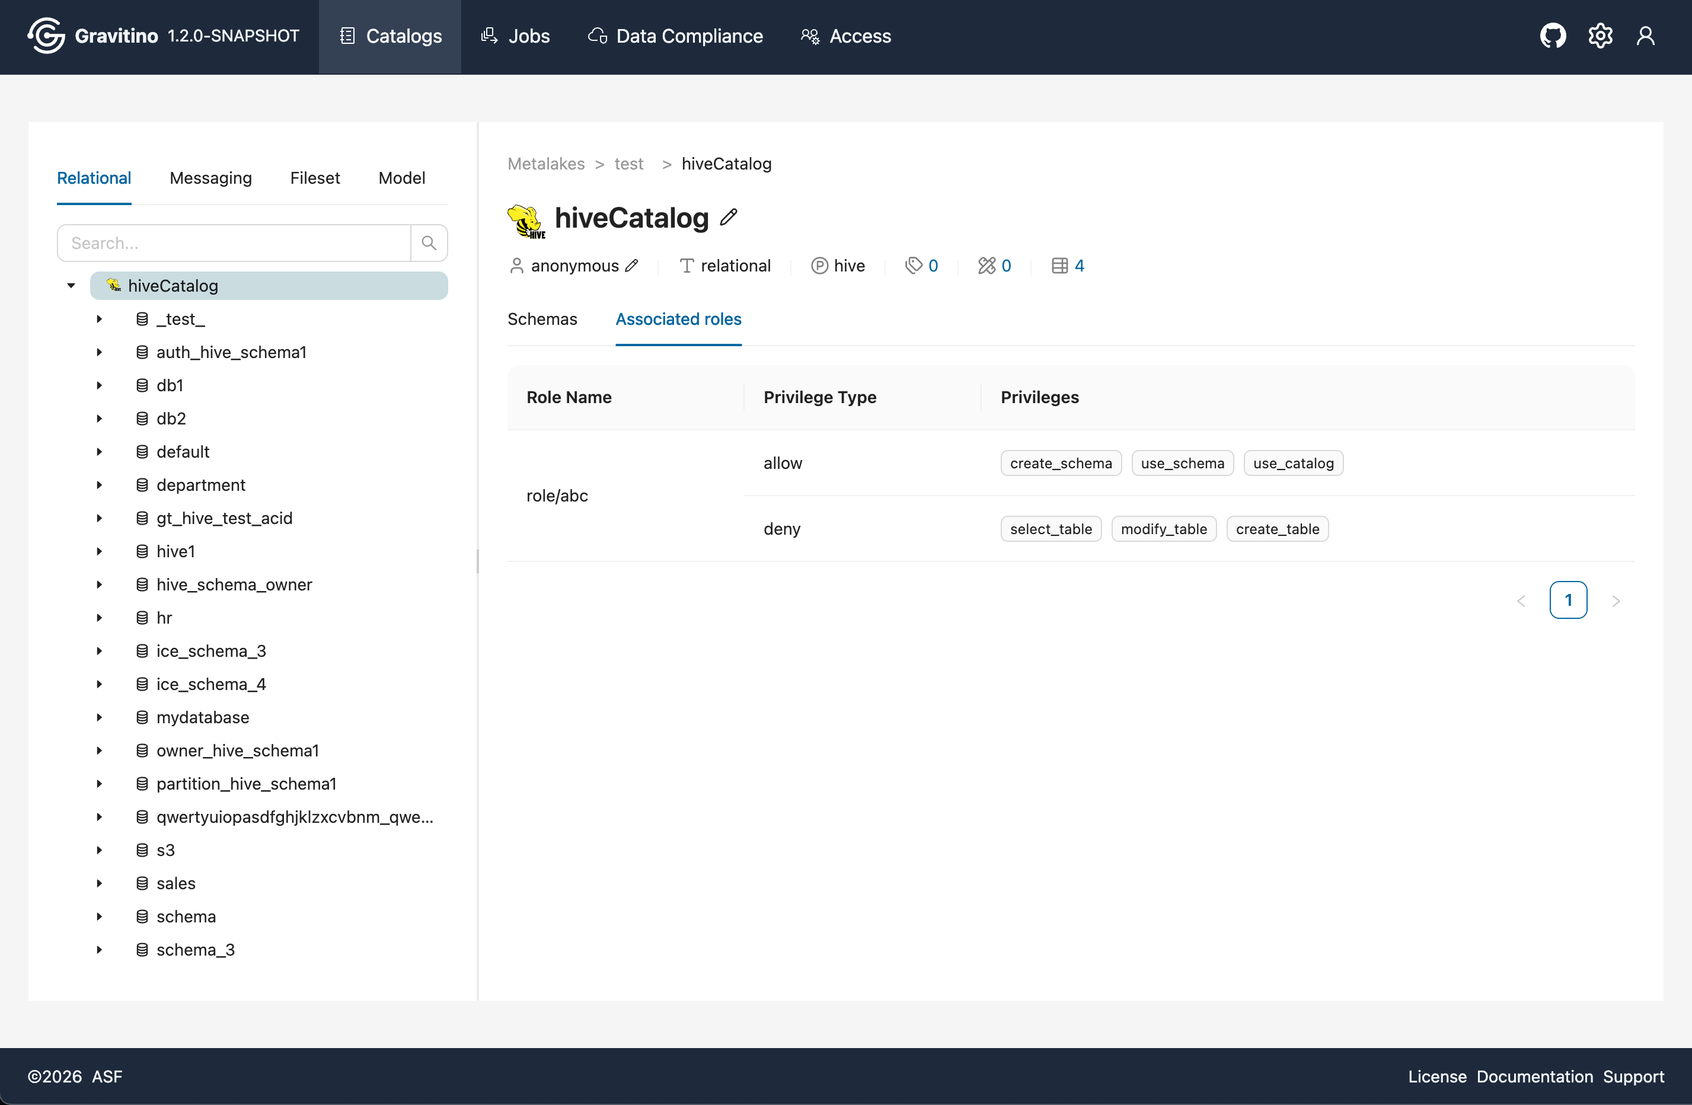Click the user profile icon

pyautogui.click(x=1647, y=36)
